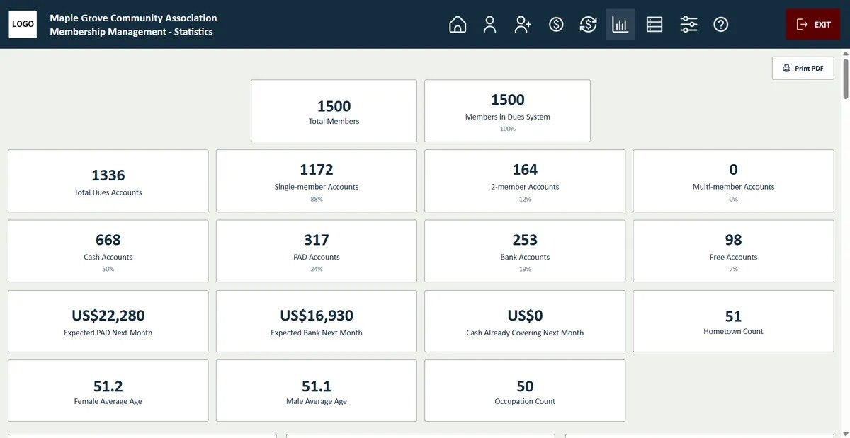Open the dollar sign payments icon
The image size is (850, 438).
(556, 25)
